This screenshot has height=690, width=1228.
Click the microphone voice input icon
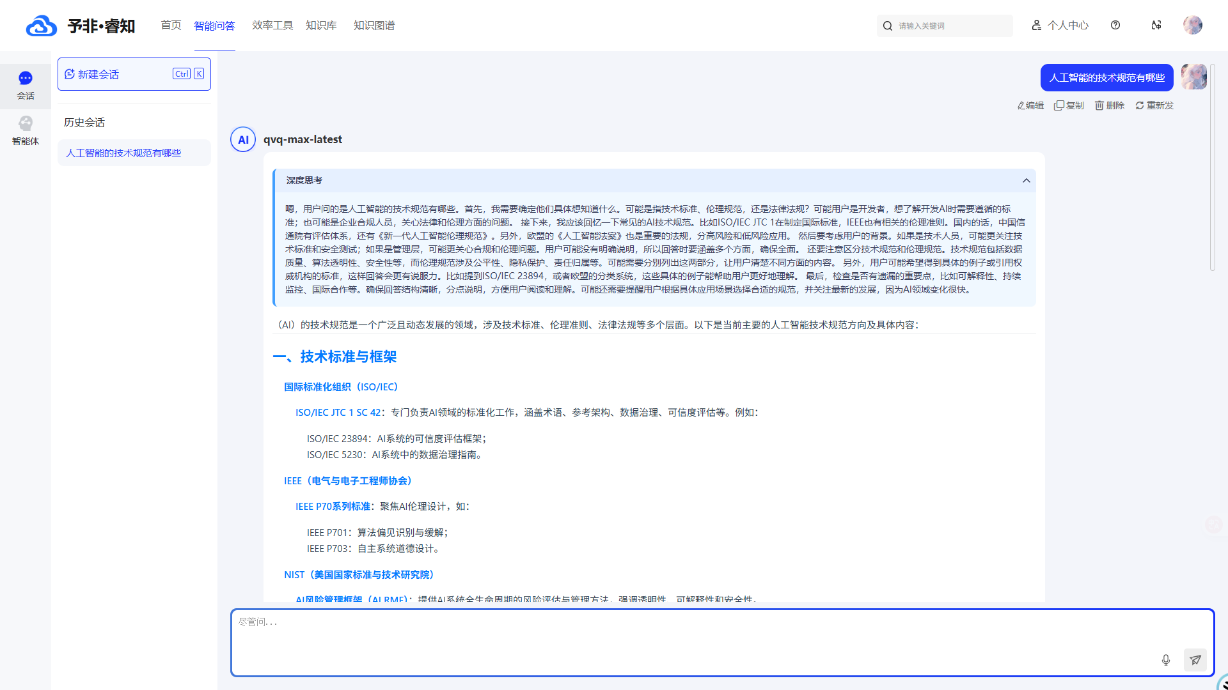1165,660
